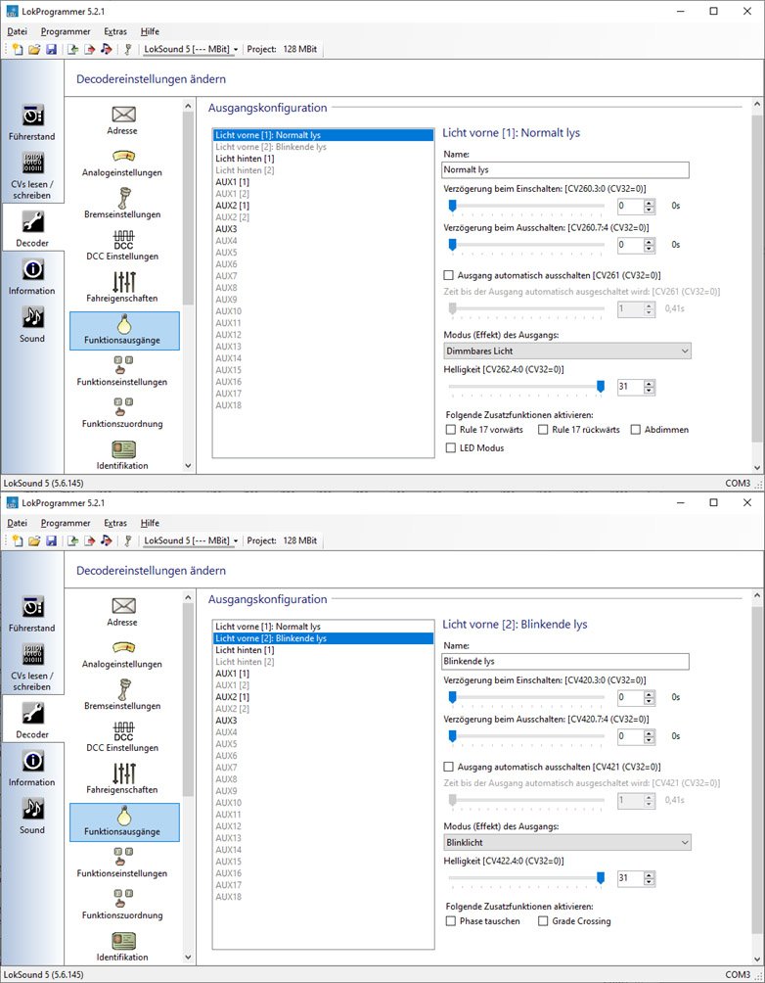
Task: Write decoder data icon in Blinkende lys window
Action: click(x=90, y=540)
